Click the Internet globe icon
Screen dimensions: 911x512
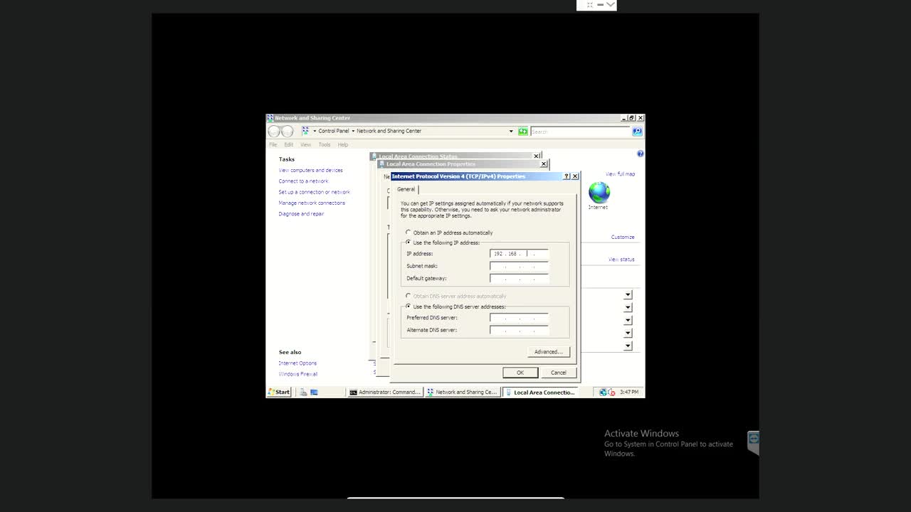tap(599, 192)
